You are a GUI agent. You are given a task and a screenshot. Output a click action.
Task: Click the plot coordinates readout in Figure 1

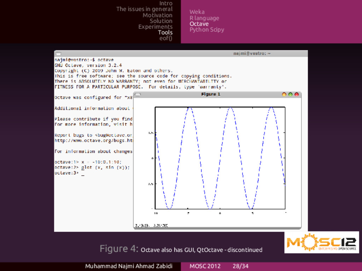(x=151, y=225)
